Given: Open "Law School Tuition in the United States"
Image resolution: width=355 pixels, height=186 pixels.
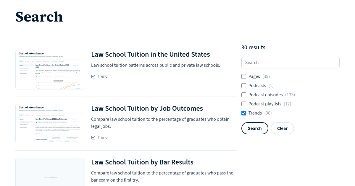Looking at the screenshot, I should 151,54.
